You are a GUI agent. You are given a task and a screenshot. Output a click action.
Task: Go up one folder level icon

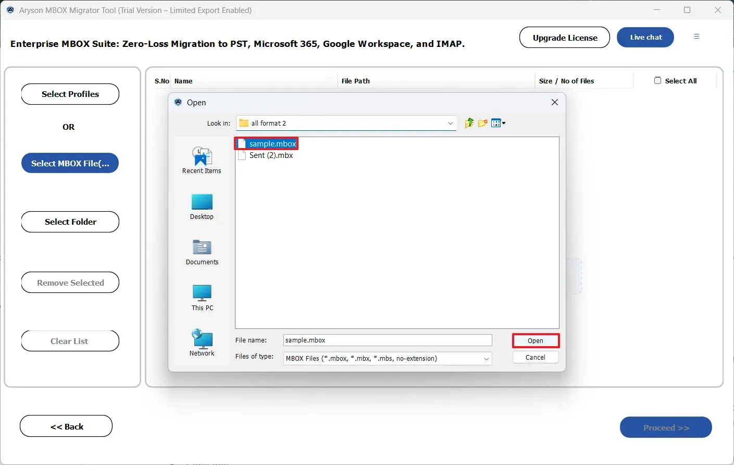pyautogui.click(x=469, y=123)
